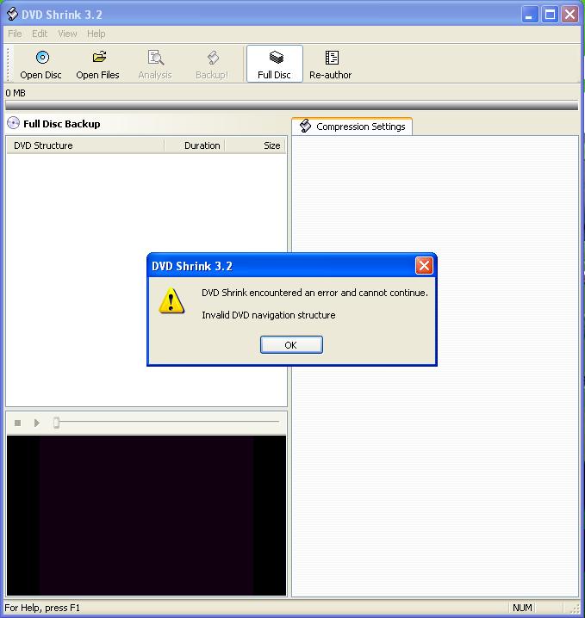The width and height of the screenshot is (585, 618).
Task: Select the Full Disc mode icon
Action: (275, 58)
